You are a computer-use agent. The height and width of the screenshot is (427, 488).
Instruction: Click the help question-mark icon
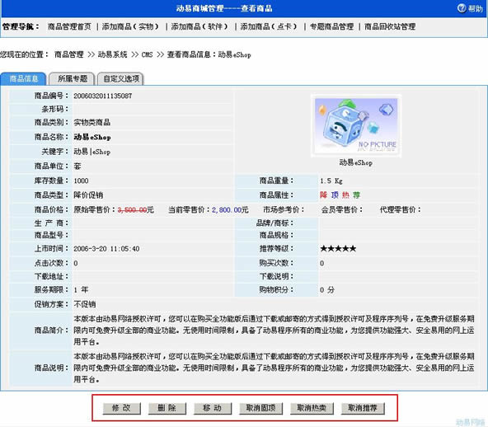462,8
